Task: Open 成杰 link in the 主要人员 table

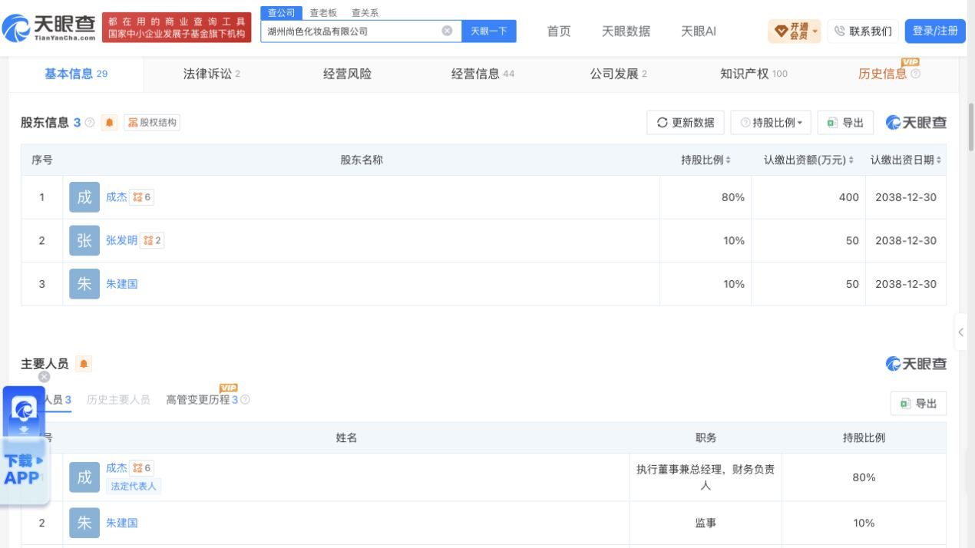Action: click(117, 467)
